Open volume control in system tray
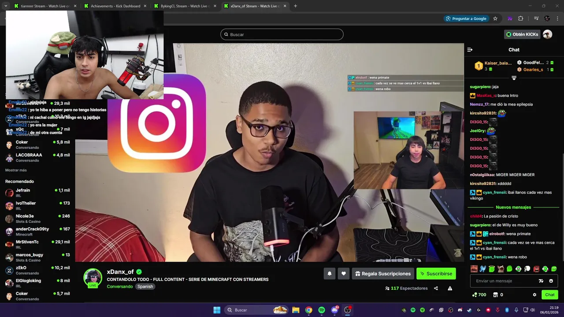564x317 pixels. coord(533,310)
